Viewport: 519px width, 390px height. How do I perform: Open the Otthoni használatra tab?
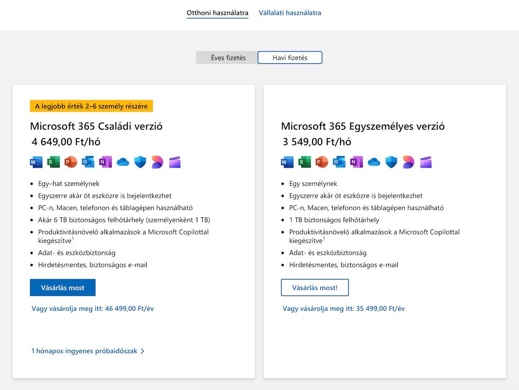217,13
